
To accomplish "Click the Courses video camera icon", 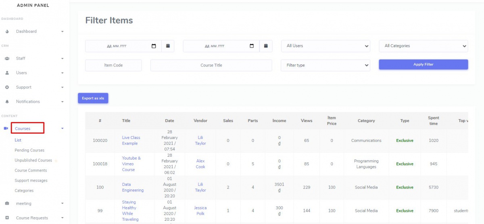I will pos(6,129).
